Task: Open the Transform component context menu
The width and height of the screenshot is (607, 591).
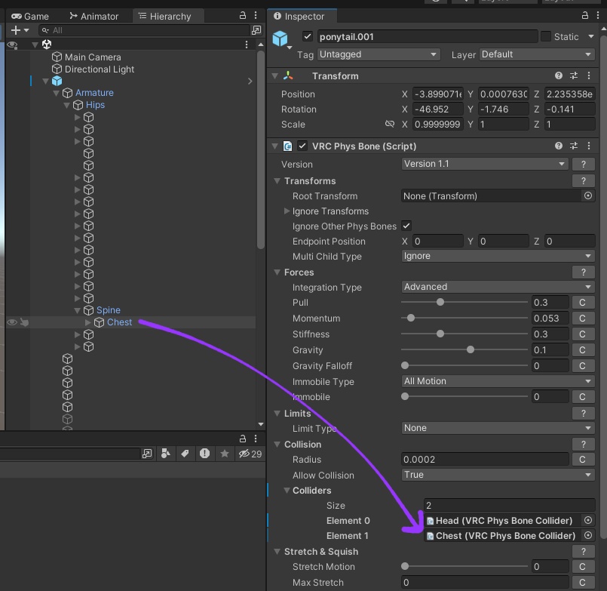Action: coord(589,75)
